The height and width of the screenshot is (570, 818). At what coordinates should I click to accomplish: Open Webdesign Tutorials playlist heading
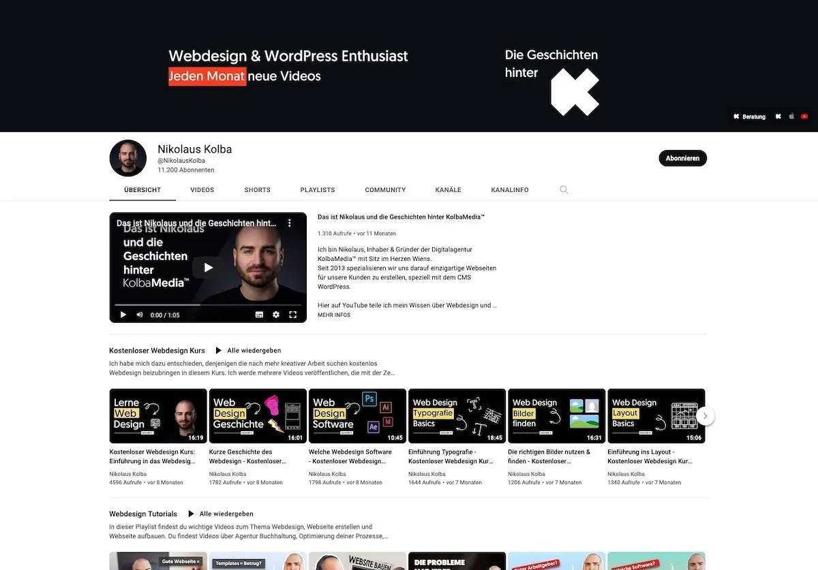(x=143, y=514)
